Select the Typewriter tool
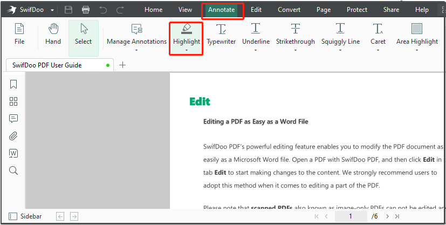The height and width of the screenshot is (225, 446). [221, 35]
